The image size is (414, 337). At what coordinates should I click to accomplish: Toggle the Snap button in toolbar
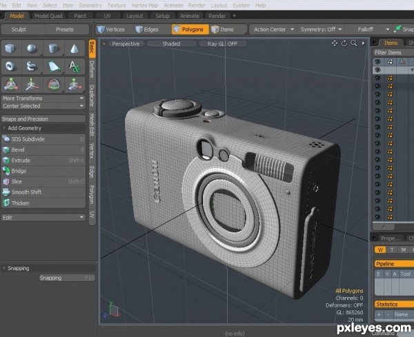pyautogui.click(x=404, y=29)
